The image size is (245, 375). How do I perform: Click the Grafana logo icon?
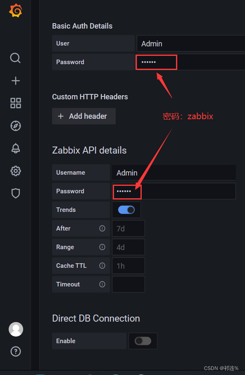tap(15, 11)
